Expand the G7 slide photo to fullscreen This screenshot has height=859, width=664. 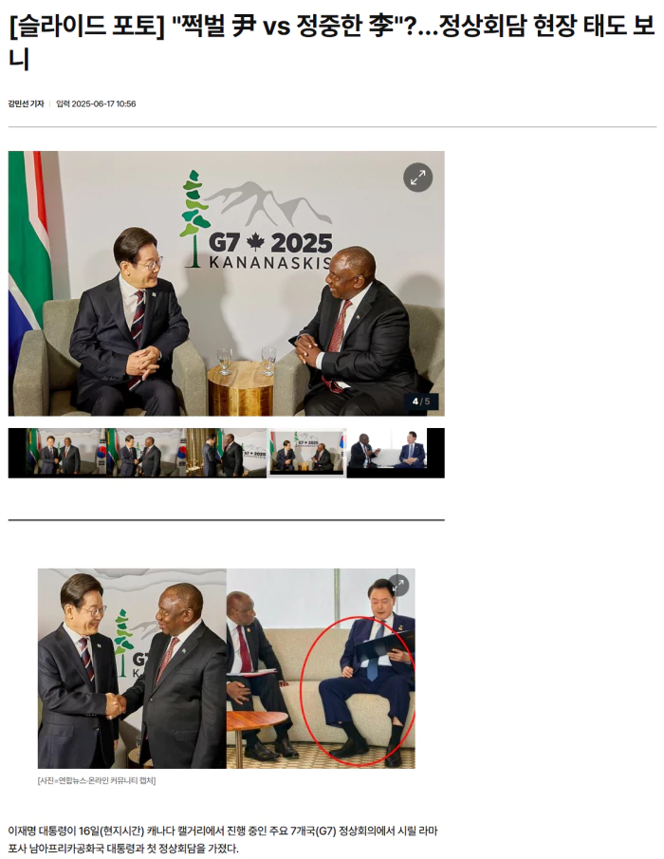click(x=417, y=177)
